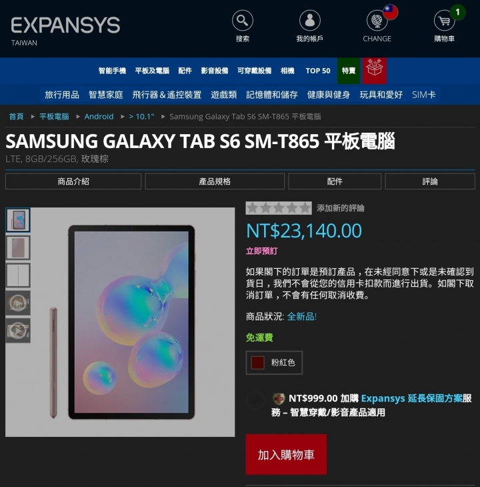This screenshot has width=480, height=487.
Task: Play the second video thumbnail
Action: (18, 330)
